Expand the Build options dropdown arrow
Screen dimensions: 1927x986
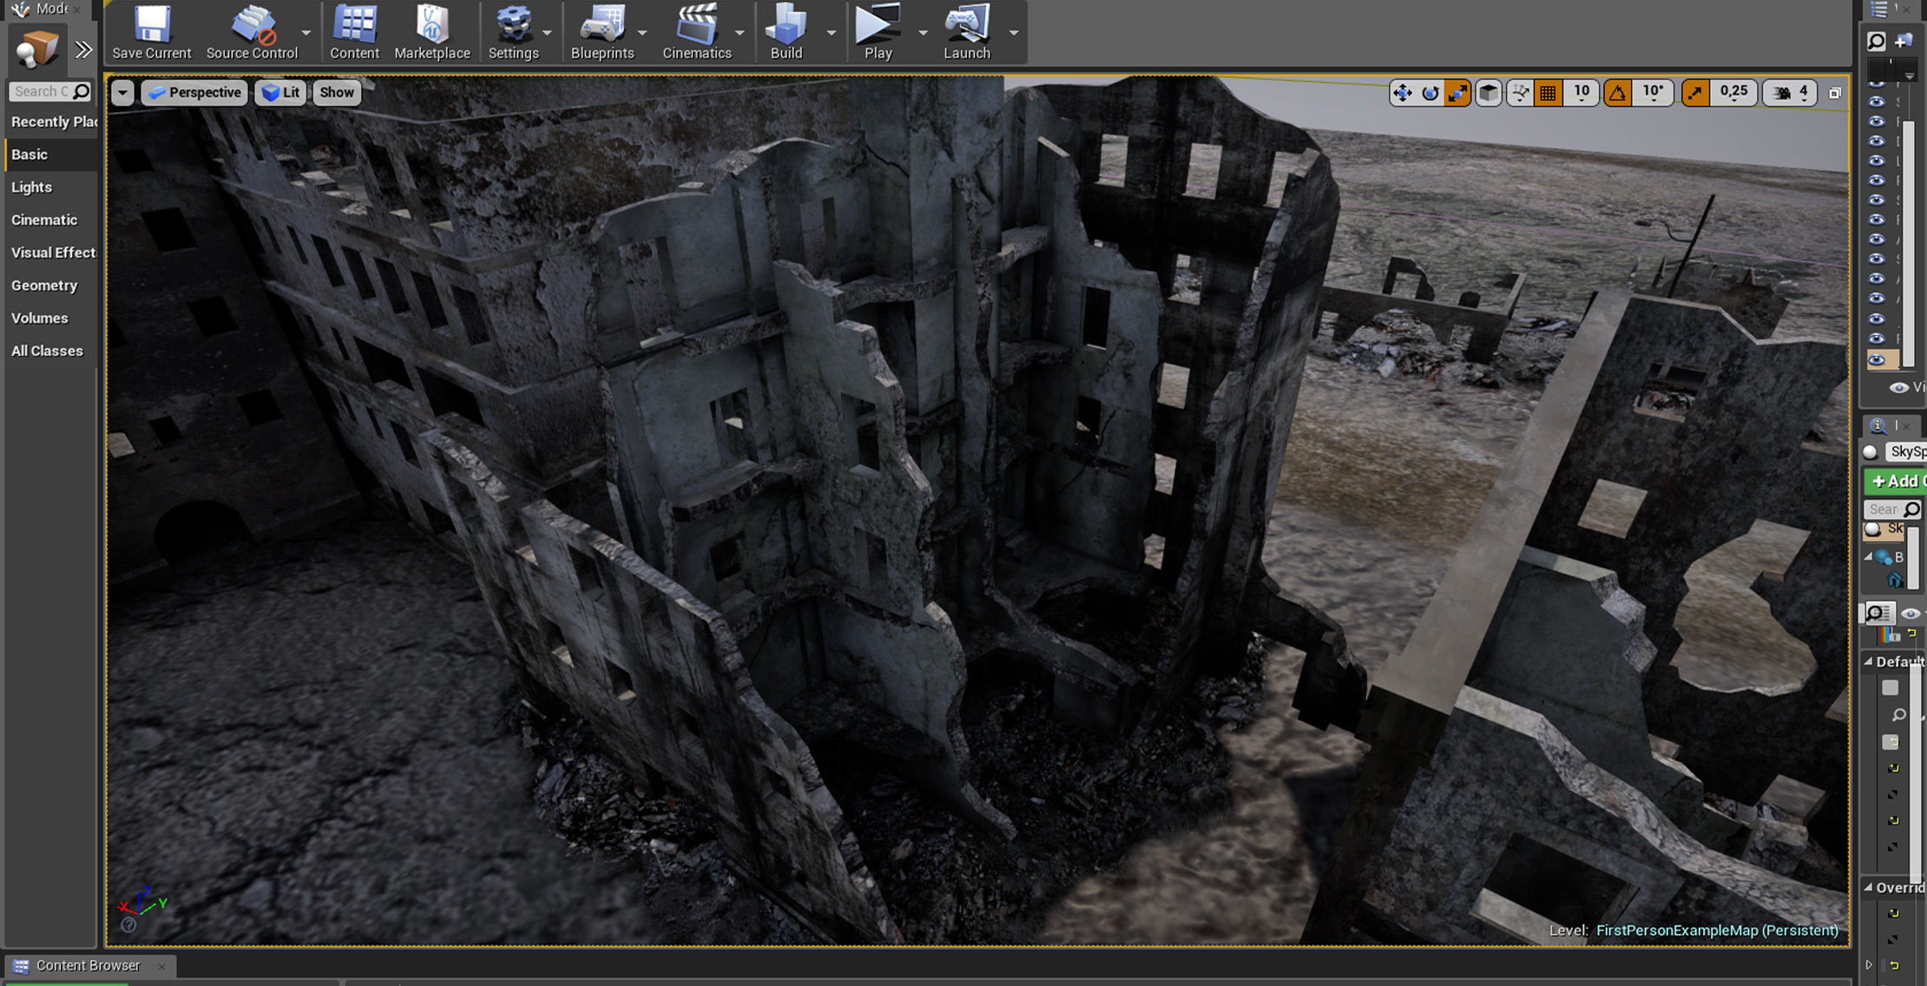pyautogui.click(x=831, y=33)
